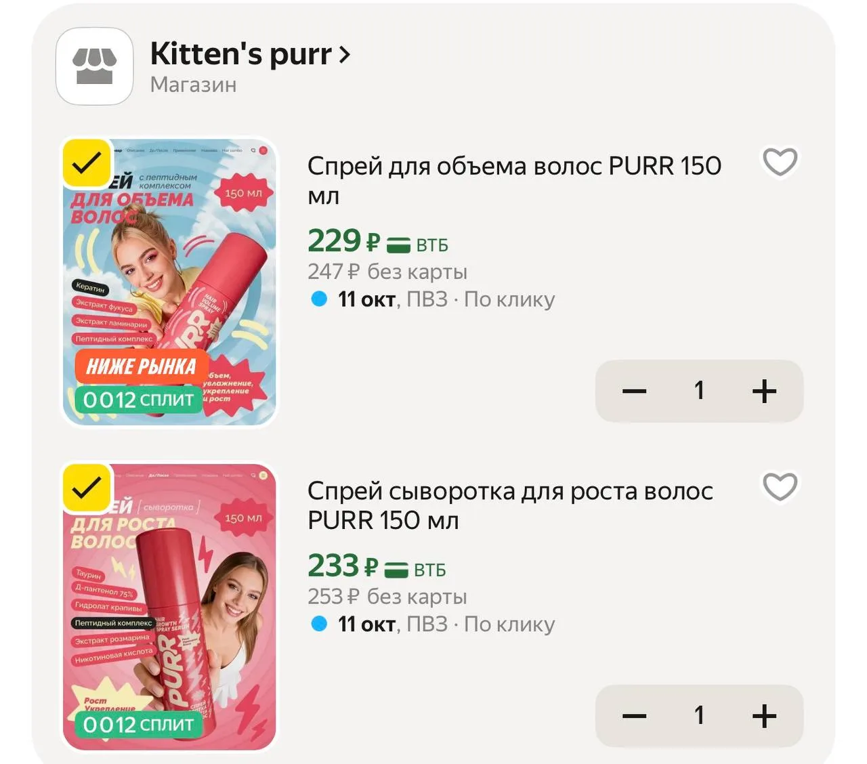Open the volume spray product image
Viewport: 867px width, 764px height.
169,282
